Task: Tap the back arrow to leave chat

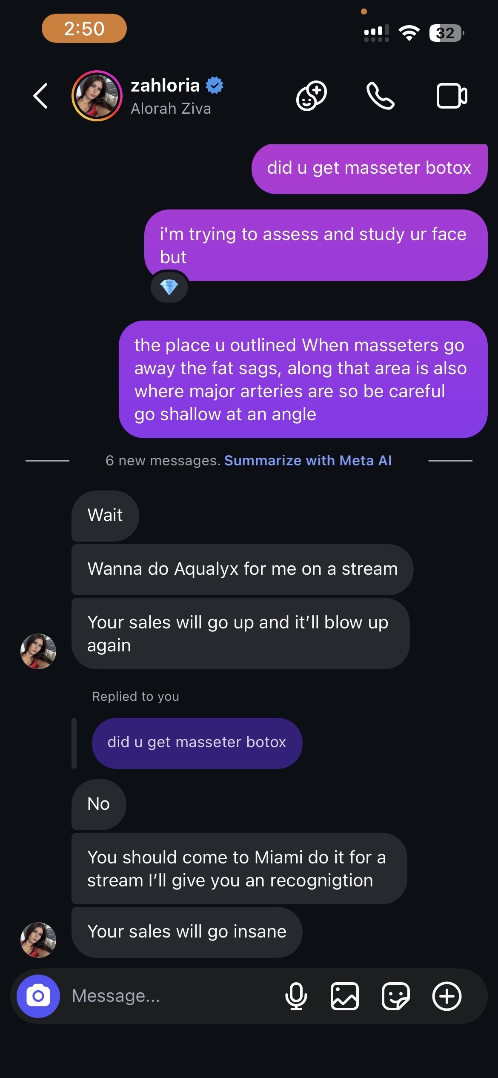Action: pos(41,96)
